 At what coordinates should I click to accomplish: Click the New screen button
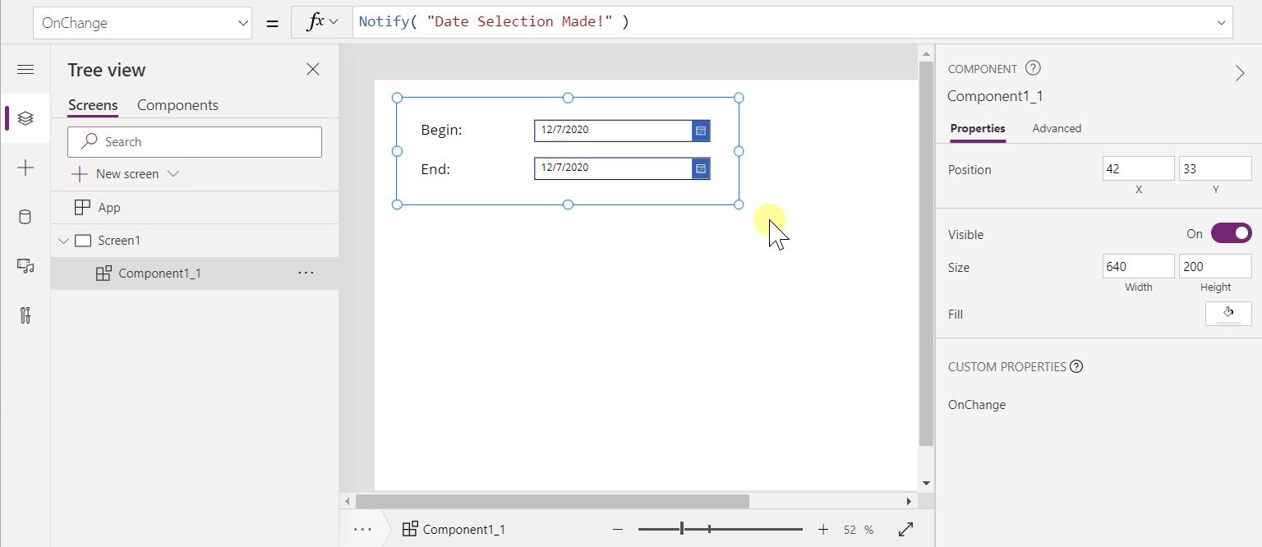tap(127, 174)
